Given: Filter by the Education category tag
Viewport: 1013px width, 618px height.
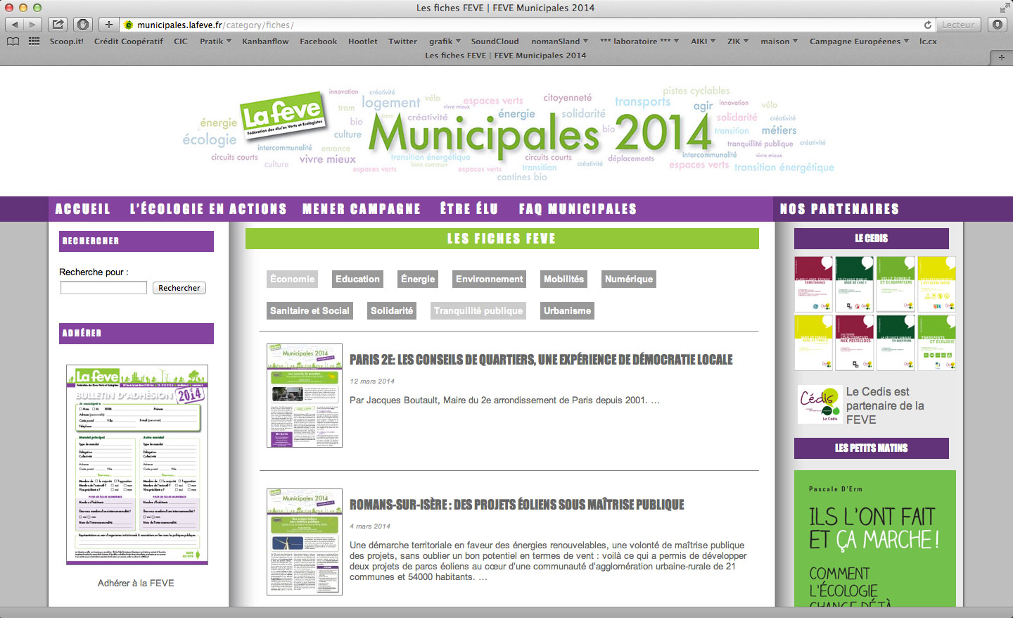Looking at the screenshot, I should coord(357,279).
